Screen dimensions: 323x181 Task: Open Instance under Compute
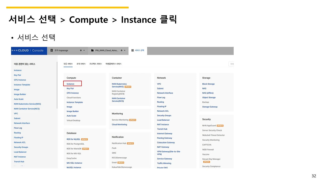(x=70, y=84)
